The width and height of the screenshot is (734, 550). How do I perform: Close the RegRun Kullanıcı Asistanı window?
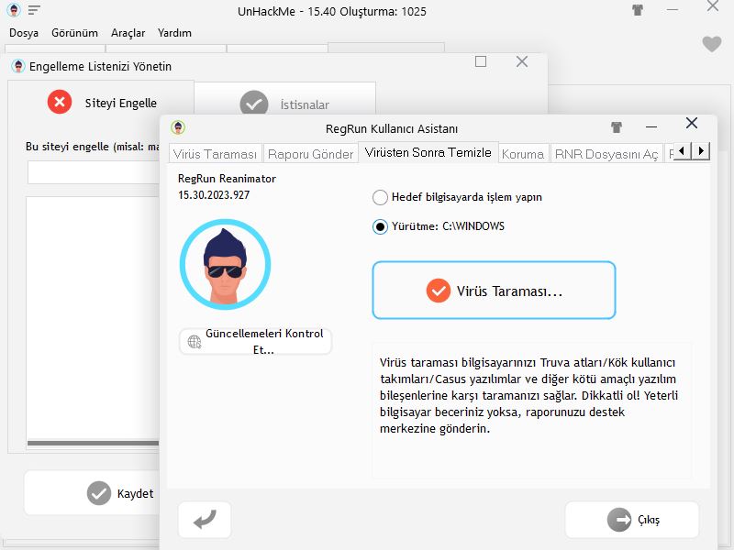(x=692, y=123)
